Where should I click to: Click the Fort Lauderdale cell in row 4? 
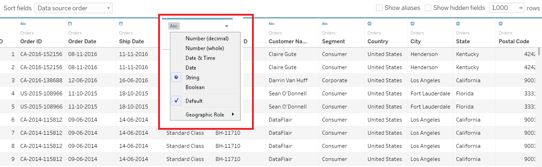(430, 94)
